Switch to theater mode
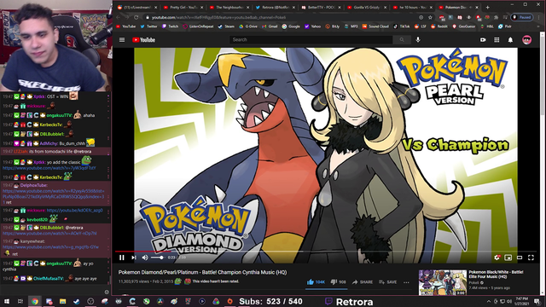 coord(520,258)
